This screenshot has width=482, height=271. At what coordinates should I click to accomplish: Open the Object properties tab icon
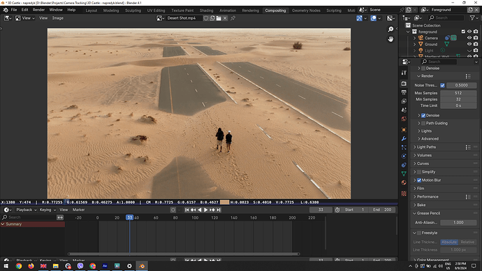click(x=404, y=130)
